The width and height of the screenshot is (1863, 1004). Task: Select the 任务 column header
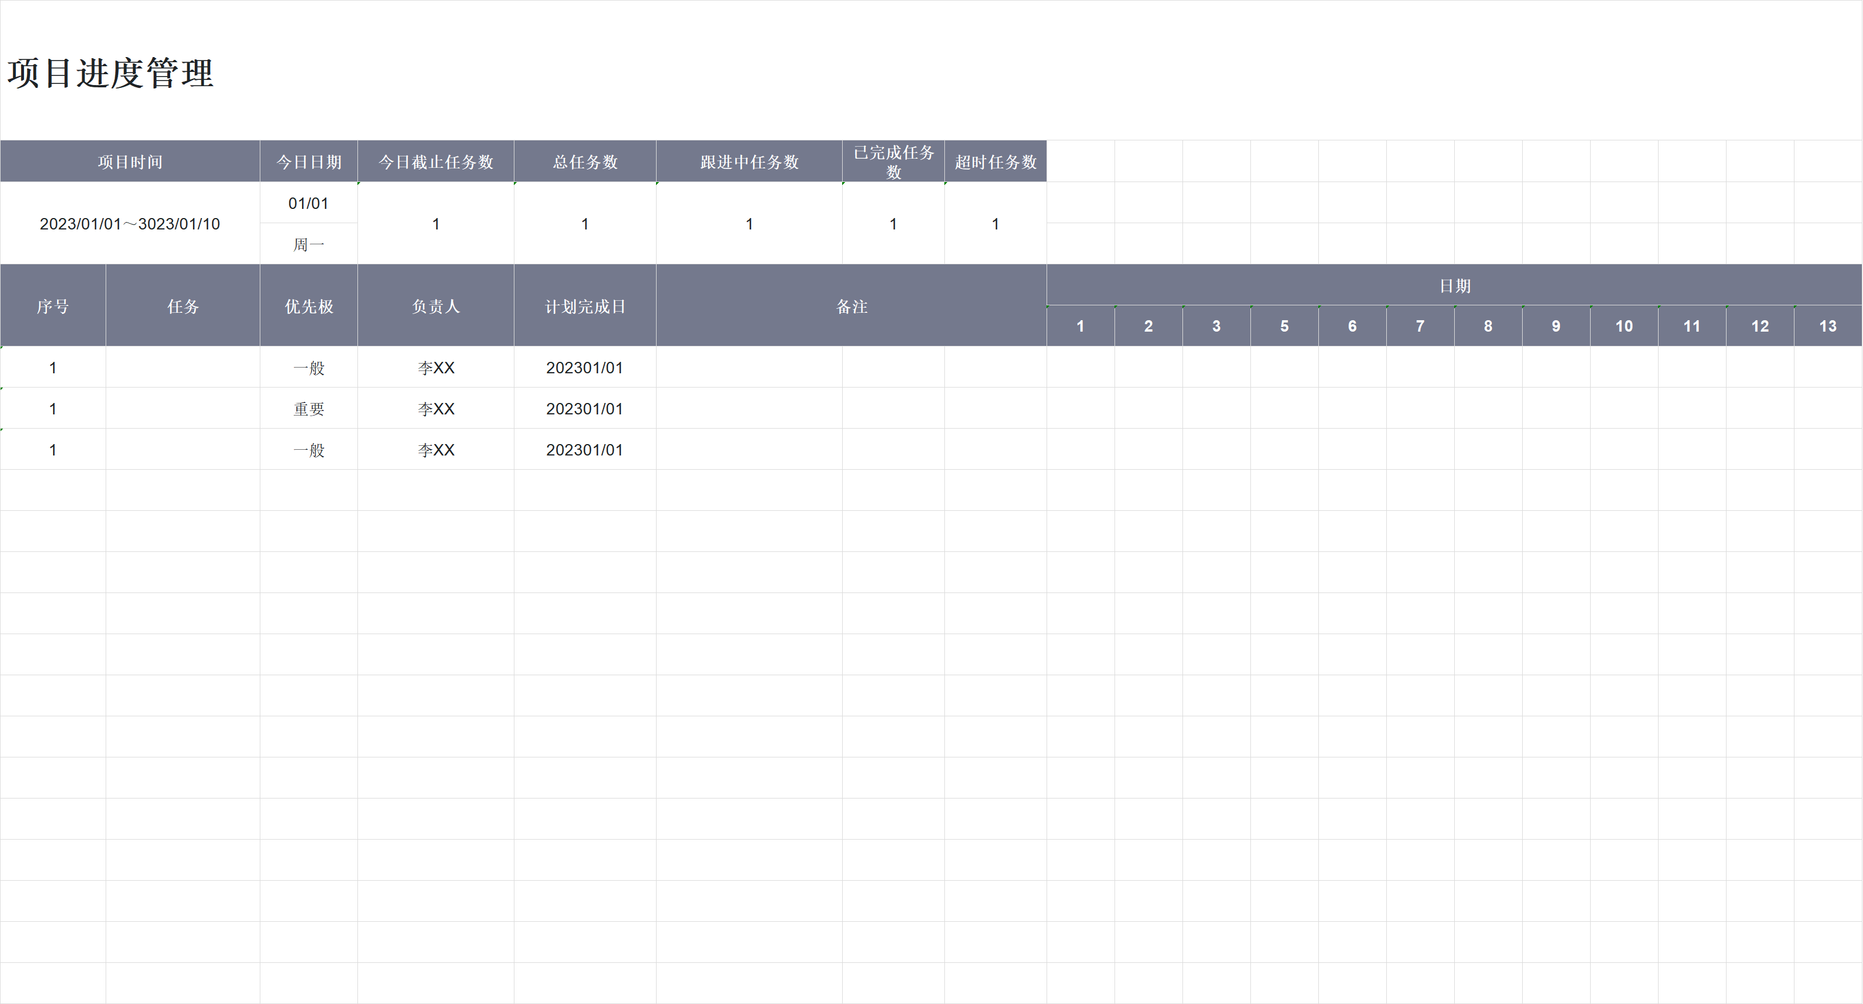click(182, 307)
